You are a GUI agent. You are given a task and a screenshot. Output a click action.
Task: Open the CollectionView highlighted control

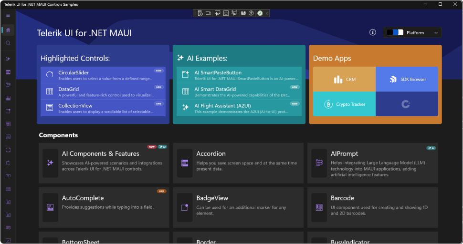coord(103,108)
